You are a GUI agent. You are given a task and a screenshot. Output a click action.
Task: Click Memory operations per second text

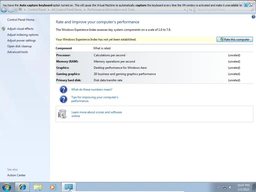tap(114, 61)
